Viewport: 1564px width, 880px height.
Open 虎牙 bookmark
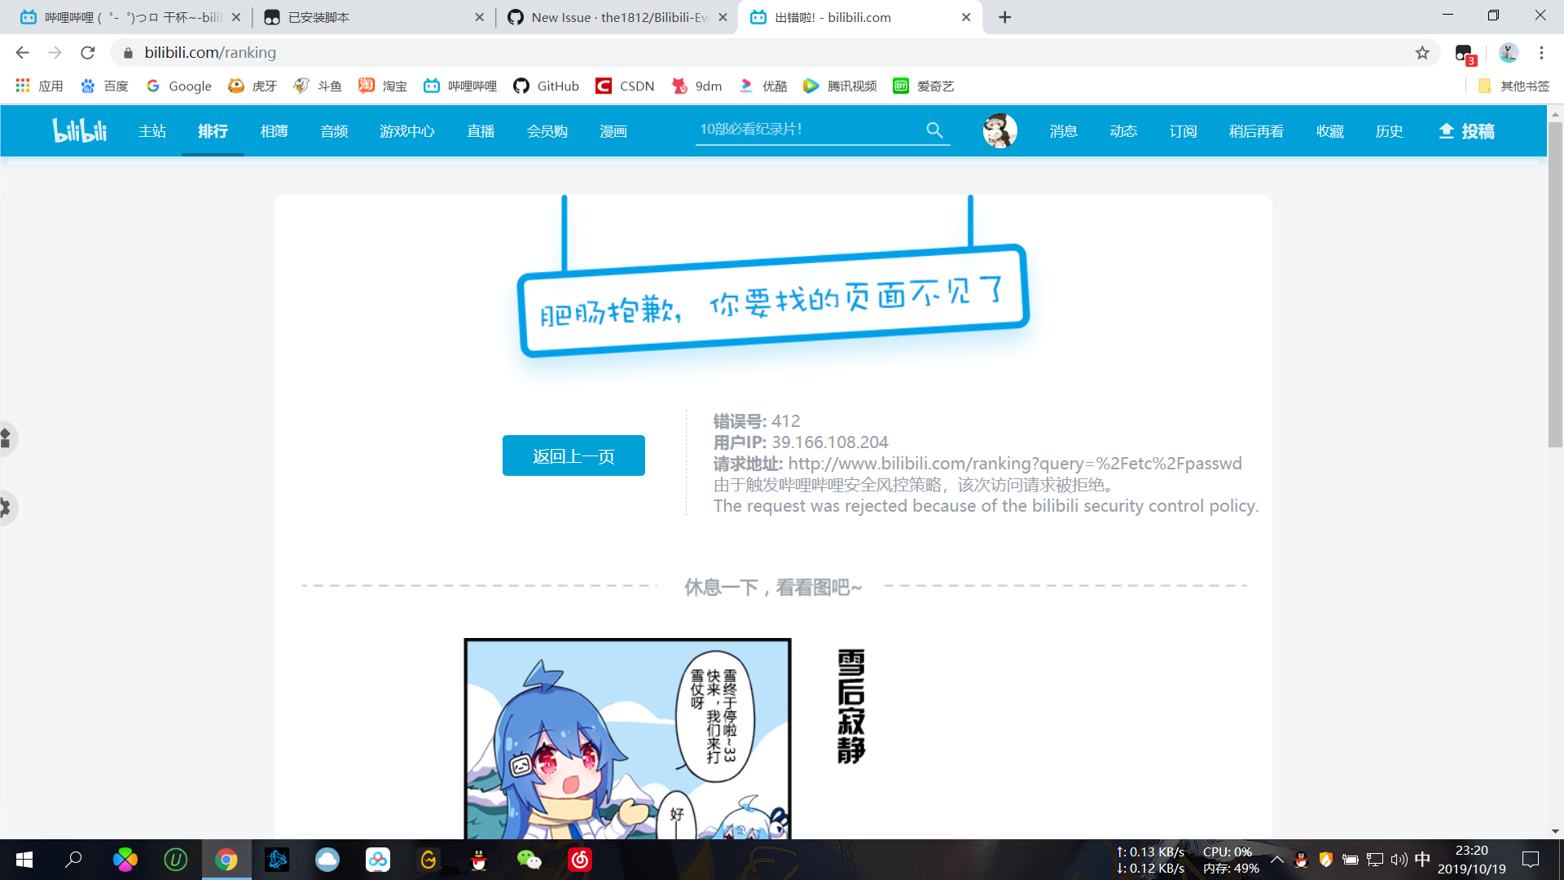point(253,86)
